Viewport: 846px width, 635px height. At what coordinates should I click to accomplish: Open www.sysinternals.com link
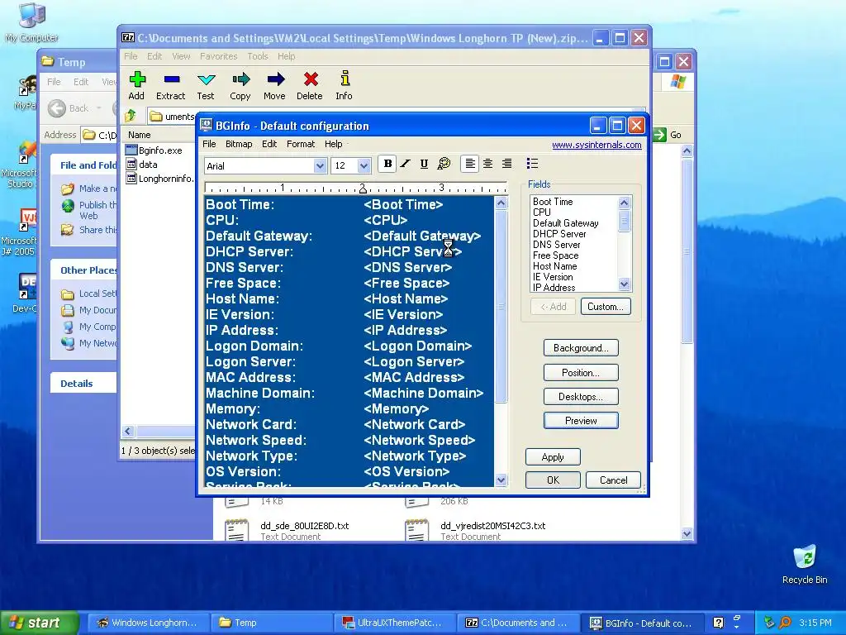(x=596, y=145)
